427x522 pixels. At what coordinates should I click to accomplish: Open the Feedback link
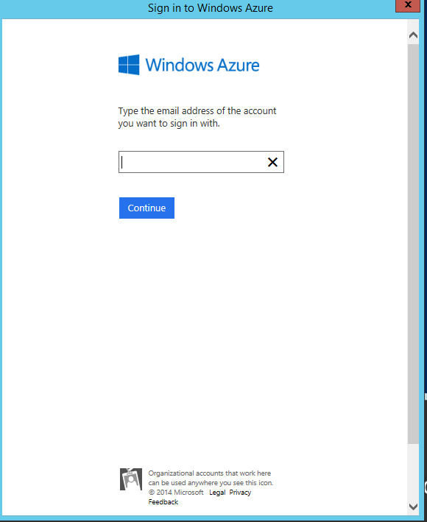coord(163,502)
